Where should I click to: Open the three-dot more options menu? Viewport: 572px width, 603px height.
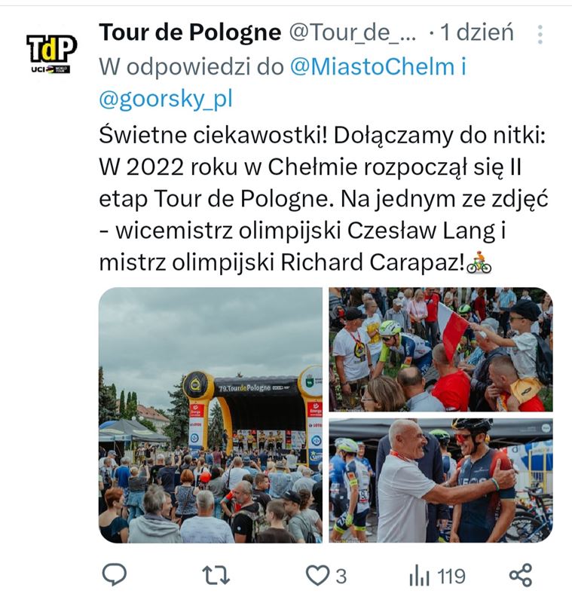pos(540,35)
